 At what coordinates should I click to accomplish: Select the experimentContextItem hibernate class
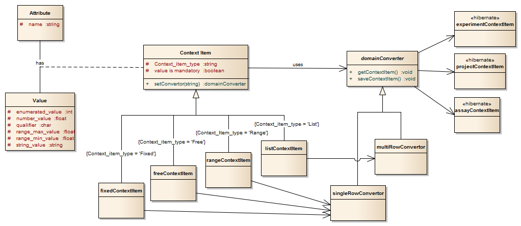484,24
